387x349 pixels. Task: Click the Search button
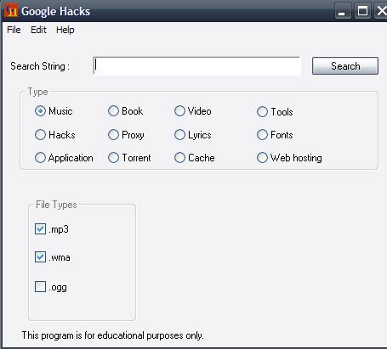point(345,66)
